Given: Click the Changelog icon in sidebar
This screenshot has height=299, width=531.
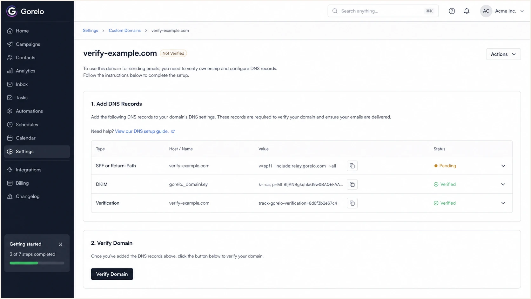Looking at the screenshot, I should pyautogui.click(x=10, y=196).
